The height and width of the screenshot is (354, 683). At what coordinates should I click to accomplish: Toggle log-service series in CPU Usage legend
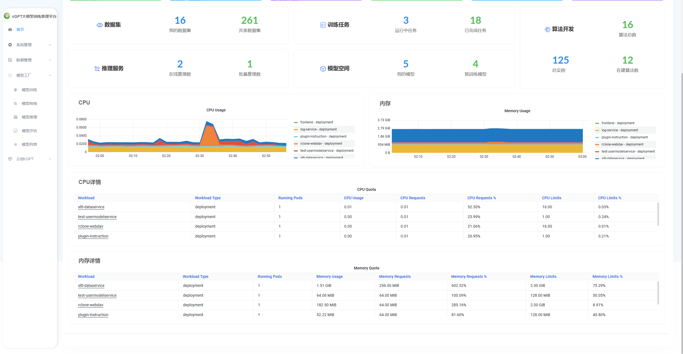(x=318, y=129)
